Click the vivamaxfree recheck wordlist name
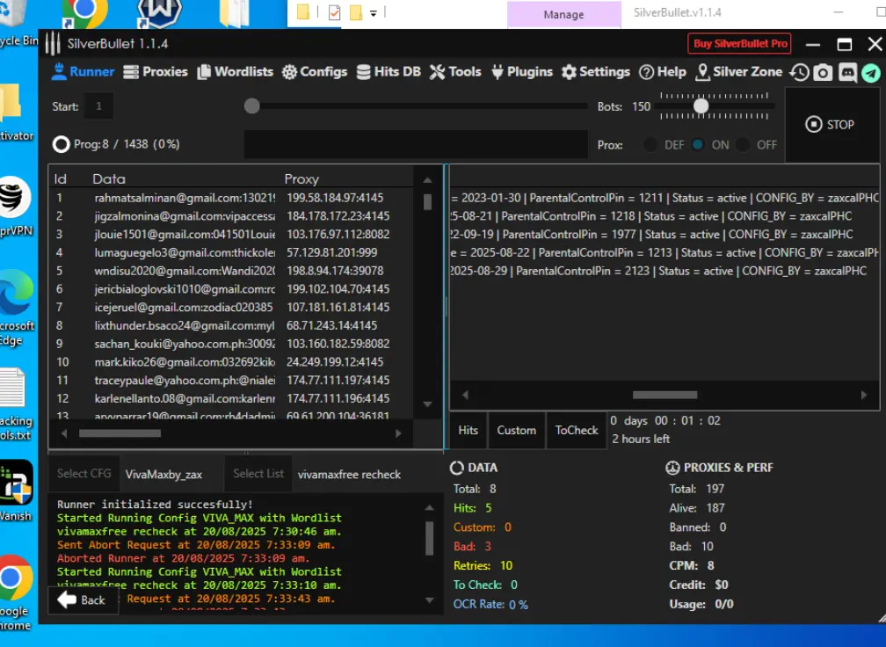The width and height of the screenshot is (886, 647). (x=349, y=474)
